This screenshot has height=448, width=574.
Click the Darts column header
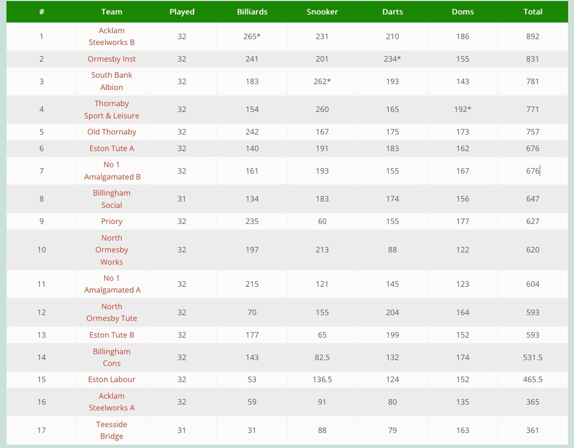(x=392, y=12)
